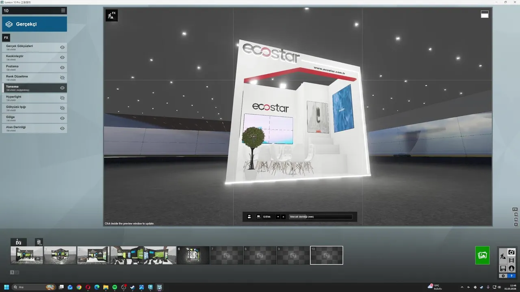Select photo thumbnail 5
Viewport: 520px width, 292px height.
coord(160,255)
